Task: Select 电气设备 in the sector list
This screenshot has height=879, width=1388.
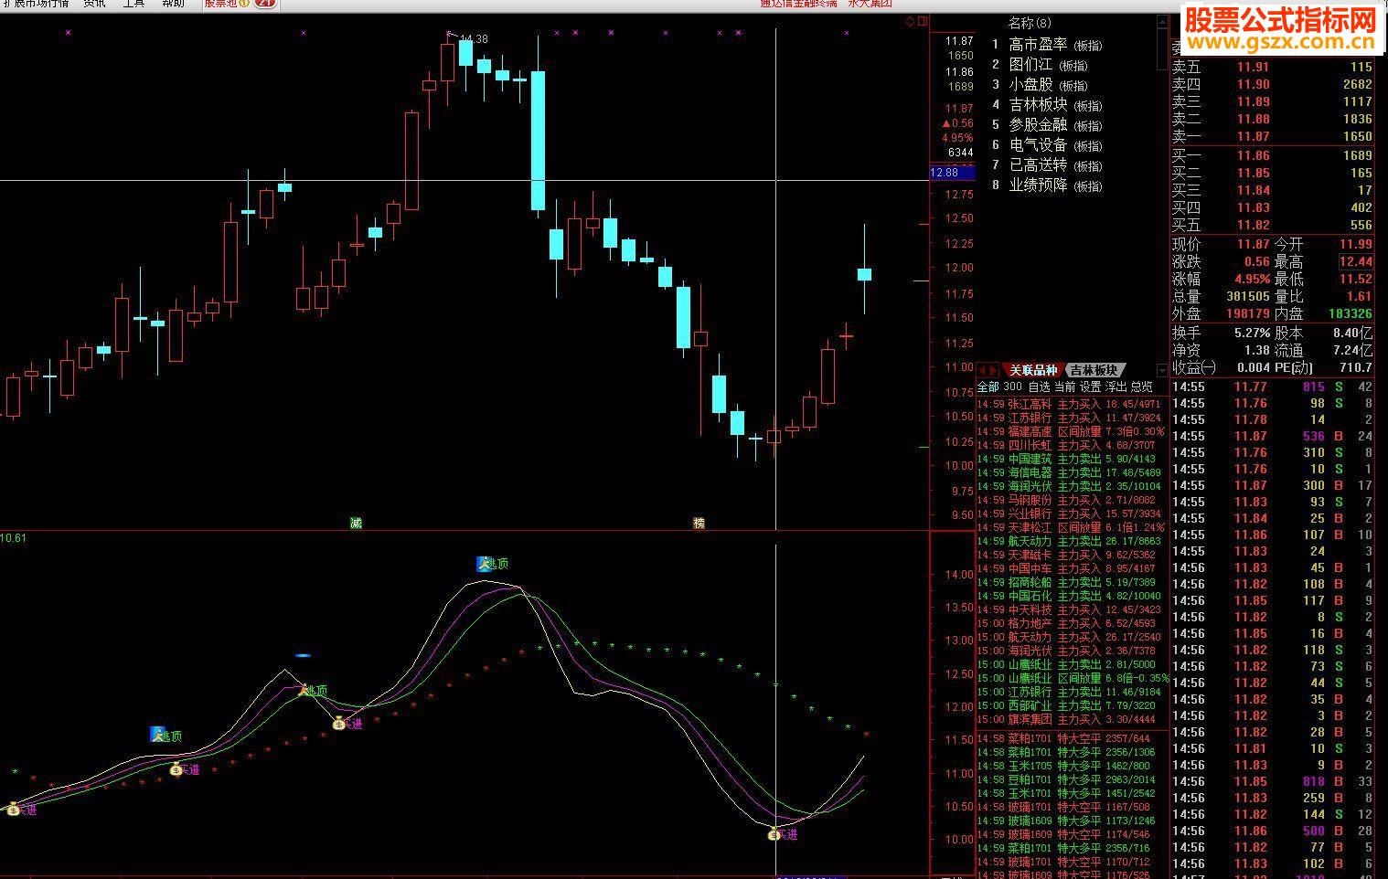Action: coord(1038,144)
